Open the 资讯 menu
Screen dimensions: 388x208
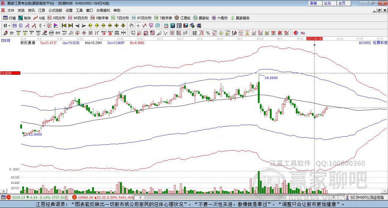click(31, 10)
